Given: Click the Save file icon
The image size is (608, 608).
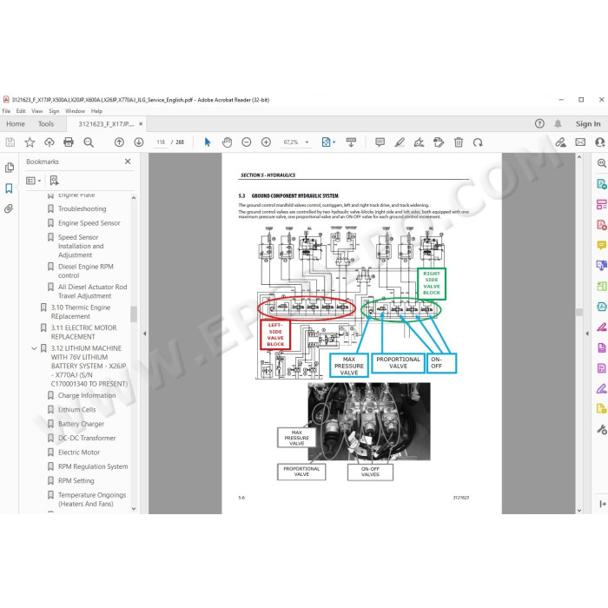Looking at the screenshot, I should click(10, 142).
